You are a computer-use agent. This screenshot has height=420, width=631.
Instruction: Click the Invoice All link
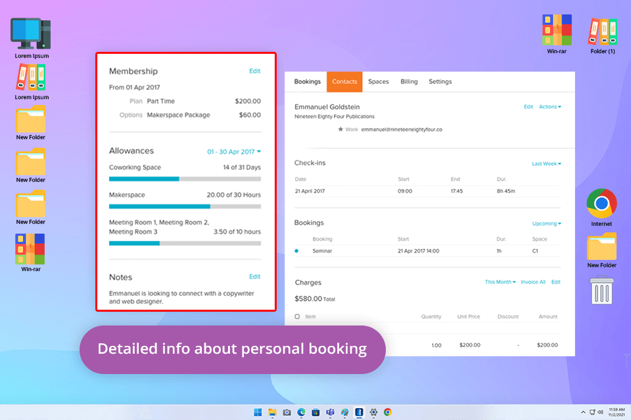533,282
